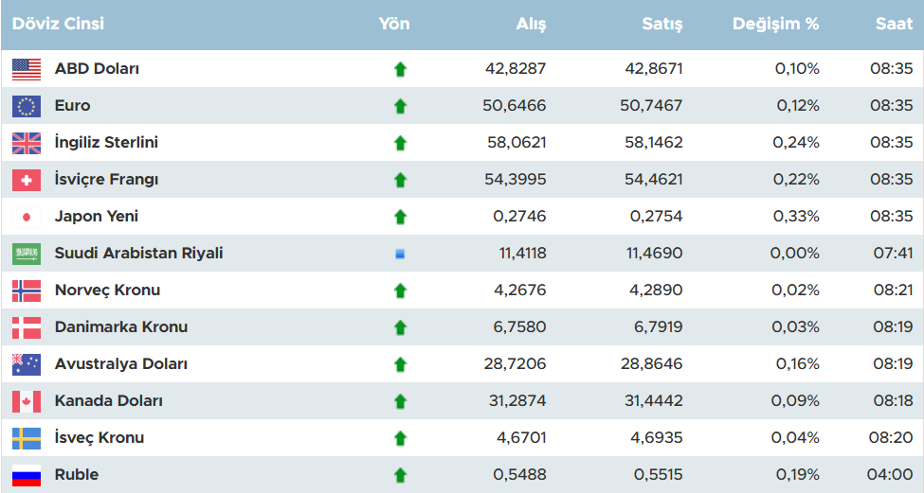Click the Japanese flag icon
The width and height of the screenshot is (924, 493).
tap(27, 217)
